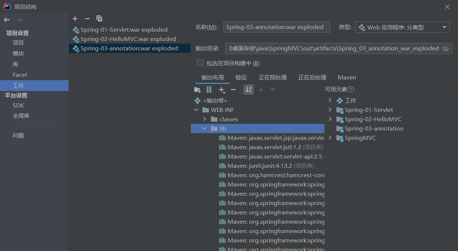Toggle sort elements by name
The height and width of the screenshot is (251, 458).
coord(249,90)
